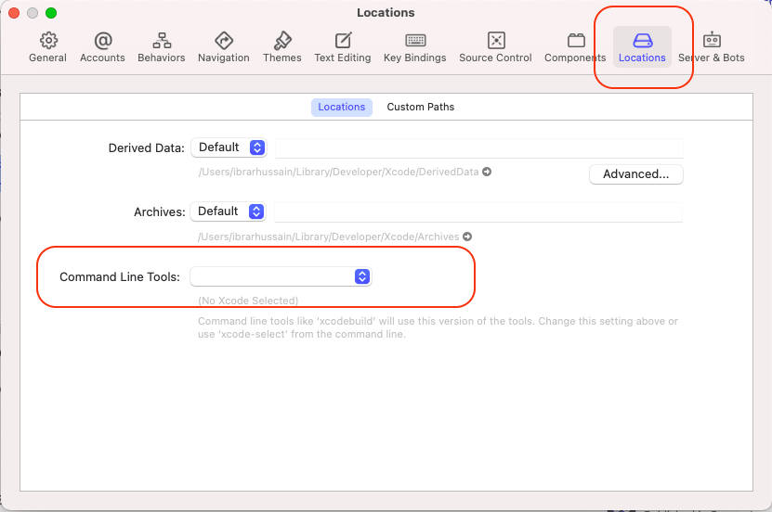Reveal the Archives folder via arrow icon

click(467, 237)
